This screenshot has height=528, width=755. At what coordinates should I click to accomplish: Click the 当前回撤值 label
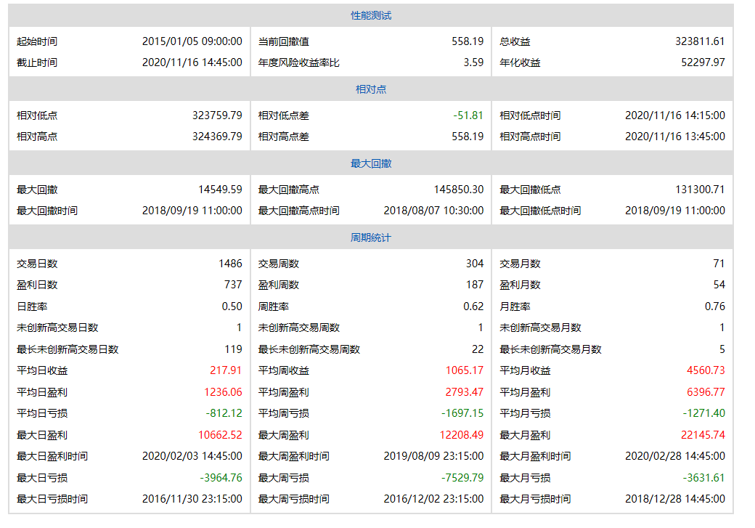point(284,41)
